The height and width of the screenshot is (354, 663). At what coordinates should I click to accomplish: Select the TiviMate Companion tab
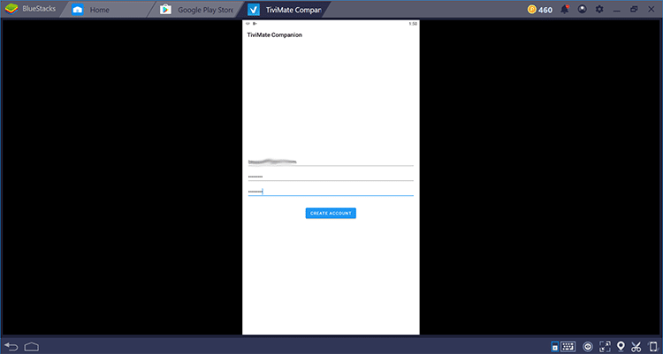284,10
